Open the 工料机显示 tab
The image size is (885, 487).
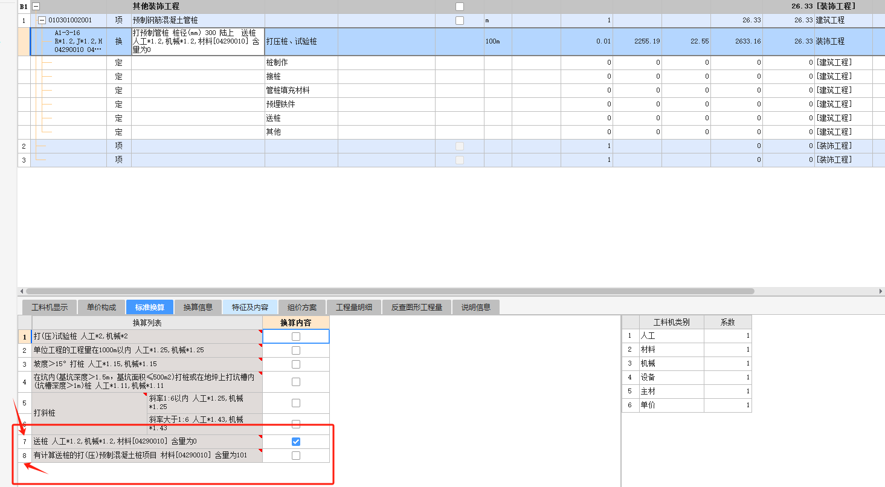coord(50,307)
